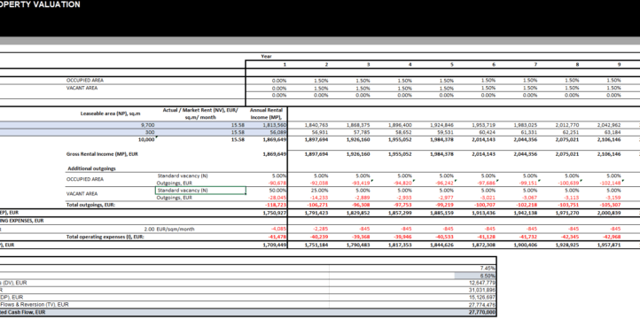
Task: Click the year '5' column header
Action: [x=452, y=65]
